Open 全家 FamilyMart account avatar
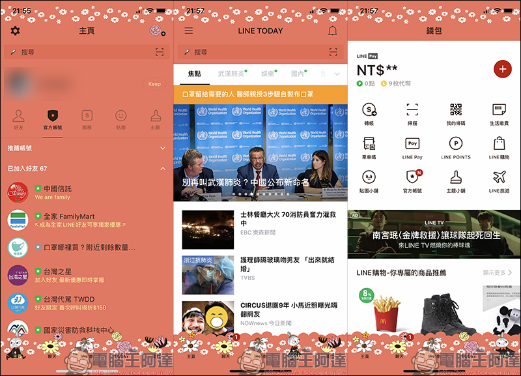521x376 pixels. click(x=18, y=220)
